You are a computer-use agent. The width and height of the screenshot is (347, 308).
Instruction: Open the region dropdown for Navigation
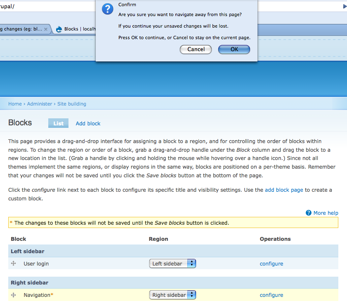(x=172, y=295)
